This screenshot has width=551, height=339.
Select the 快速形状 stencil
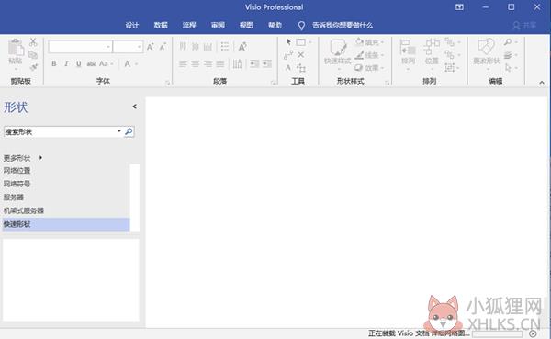point(66,224)
